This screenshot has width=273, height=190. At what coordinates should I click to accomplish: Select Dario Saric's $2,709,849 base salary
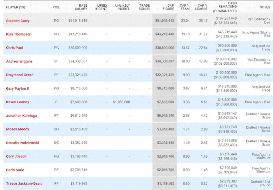pos(79,170)
